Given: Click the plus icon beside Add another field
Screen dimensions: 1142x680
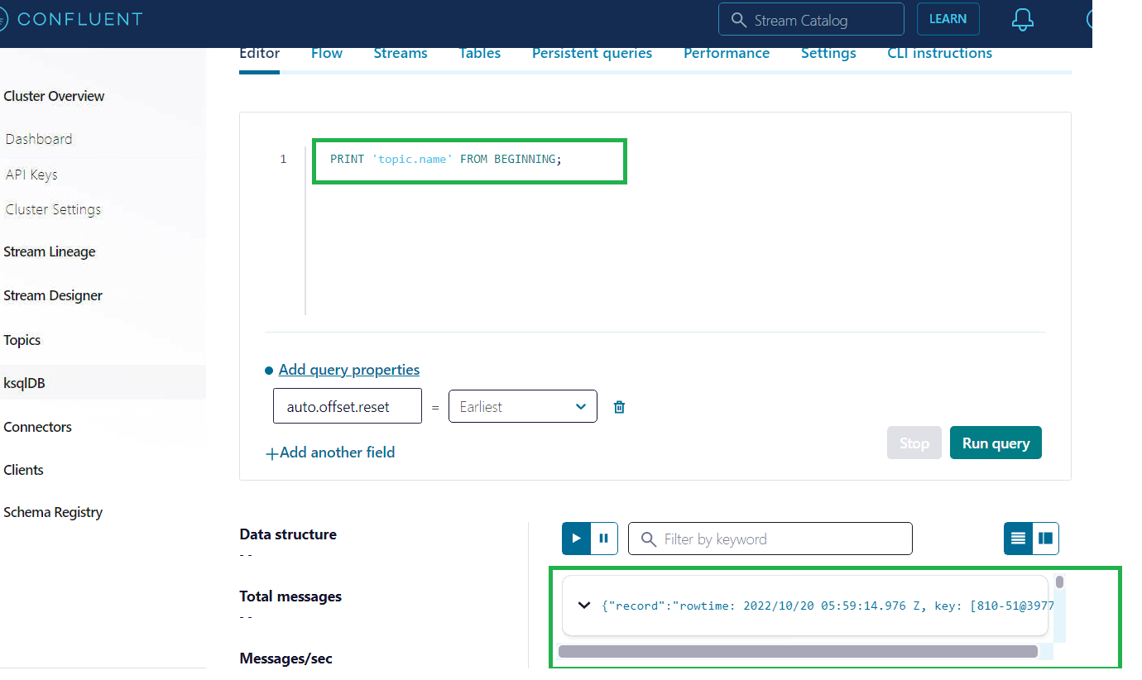Looking at the screenshot, I should pyautogui.click(x=272, y=453).
